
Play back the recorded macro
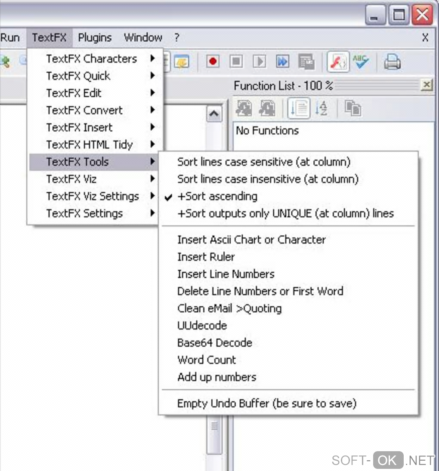click(260, 62)
